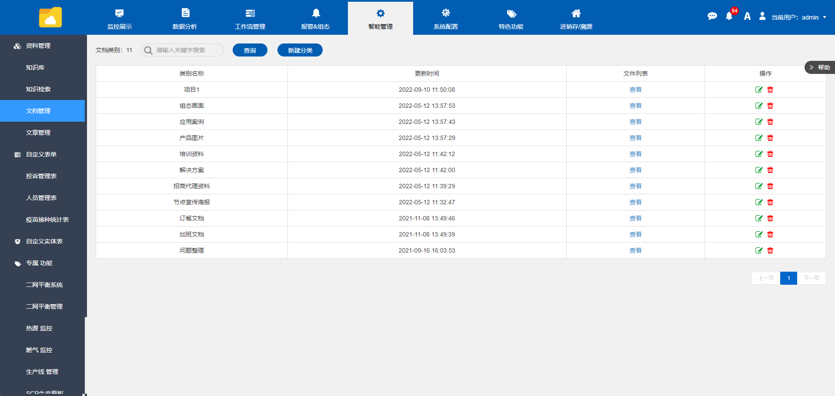Edit the 节点宣传海报 category
This screenshot has width=835, height=396.
[x=759, y=202]
